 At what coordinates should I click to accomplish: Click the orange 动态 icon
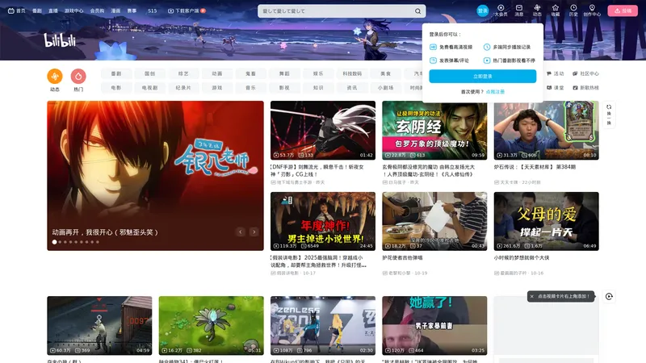click(55, 77)
